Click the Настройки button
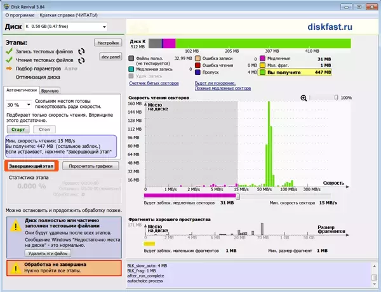Viewport: 381px width, 292px height. (108, 43)
